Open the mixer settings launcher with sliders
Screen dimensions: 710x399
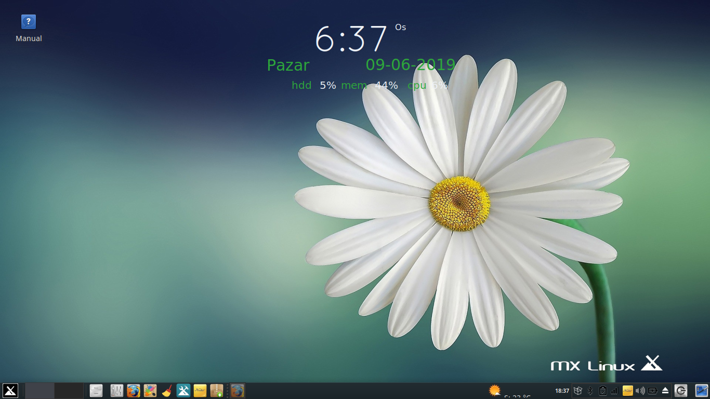tap(117, 391)
